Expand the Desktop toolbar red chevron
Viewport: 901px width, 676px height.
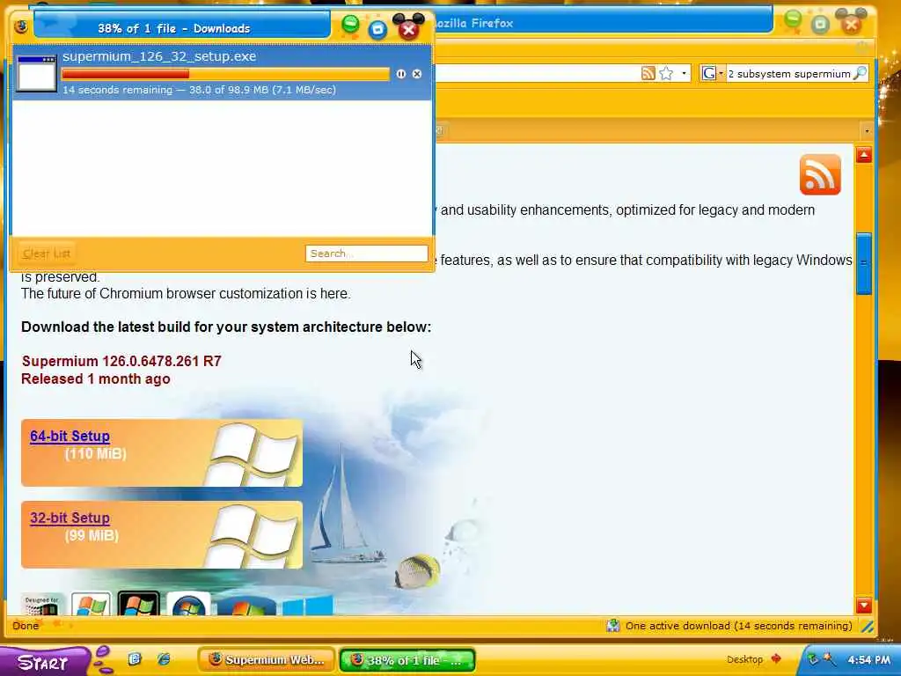coord(776,658)
